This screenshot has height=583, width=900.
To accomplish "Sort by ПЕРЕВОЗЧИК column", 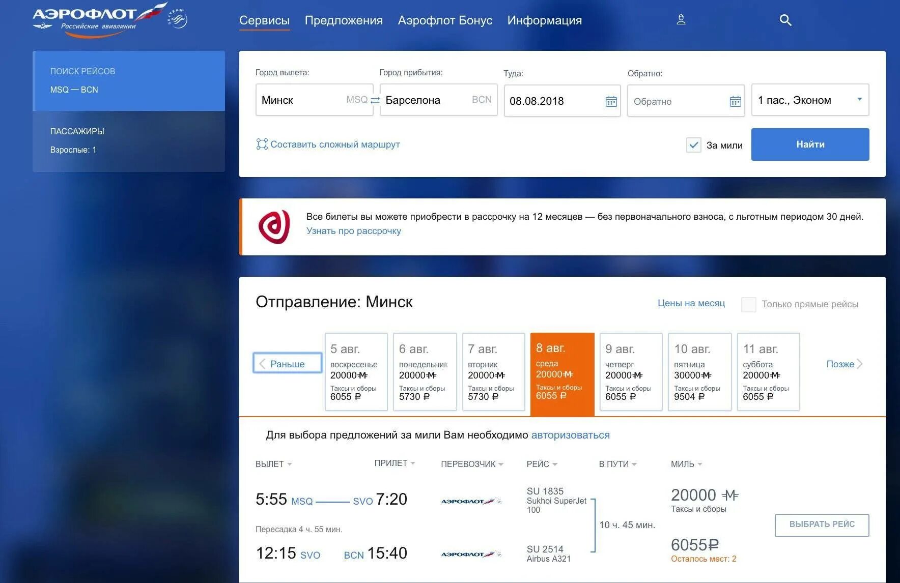I will click(x=472, y=464).
